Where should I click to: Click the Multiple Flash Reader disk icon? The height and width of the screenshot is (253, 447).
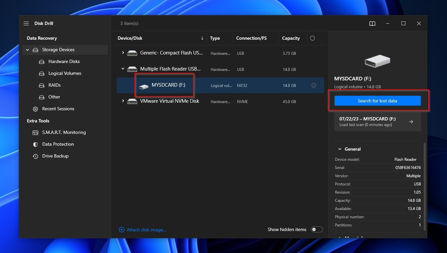pos(132,69)
